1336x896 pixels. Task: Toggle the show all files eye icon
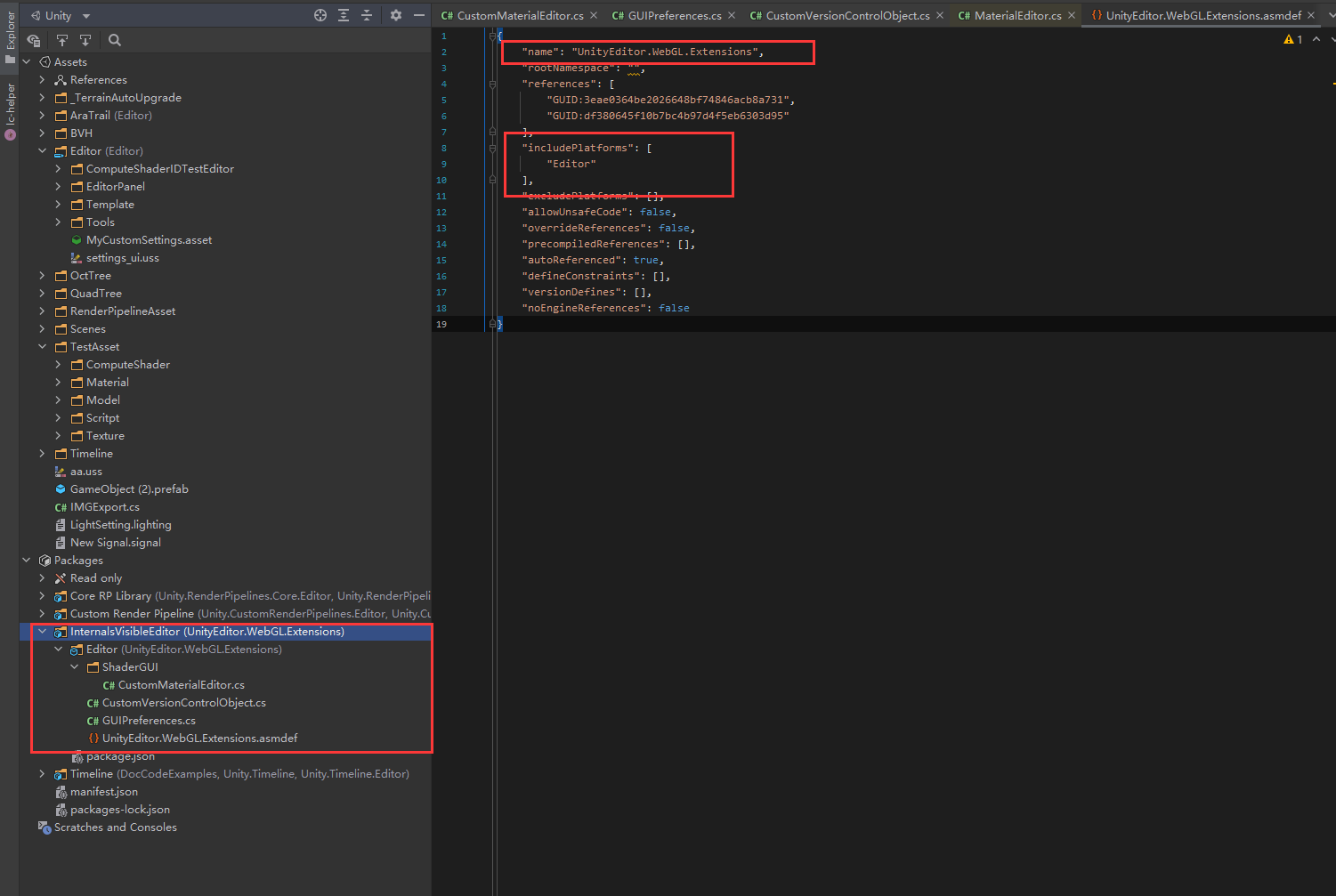coord(34,40)
